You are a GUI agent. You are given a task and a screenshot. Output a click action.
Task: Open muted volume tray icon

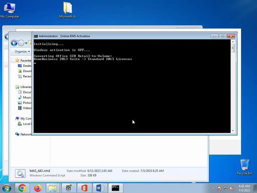[232, 188]
